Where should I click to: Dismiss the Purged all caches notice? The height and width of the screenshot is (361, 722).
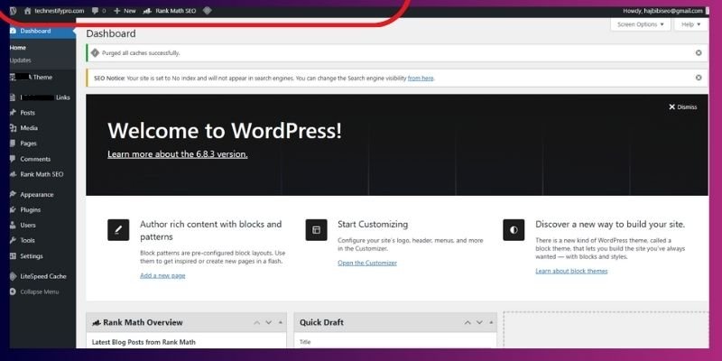[x=699, y=53]
